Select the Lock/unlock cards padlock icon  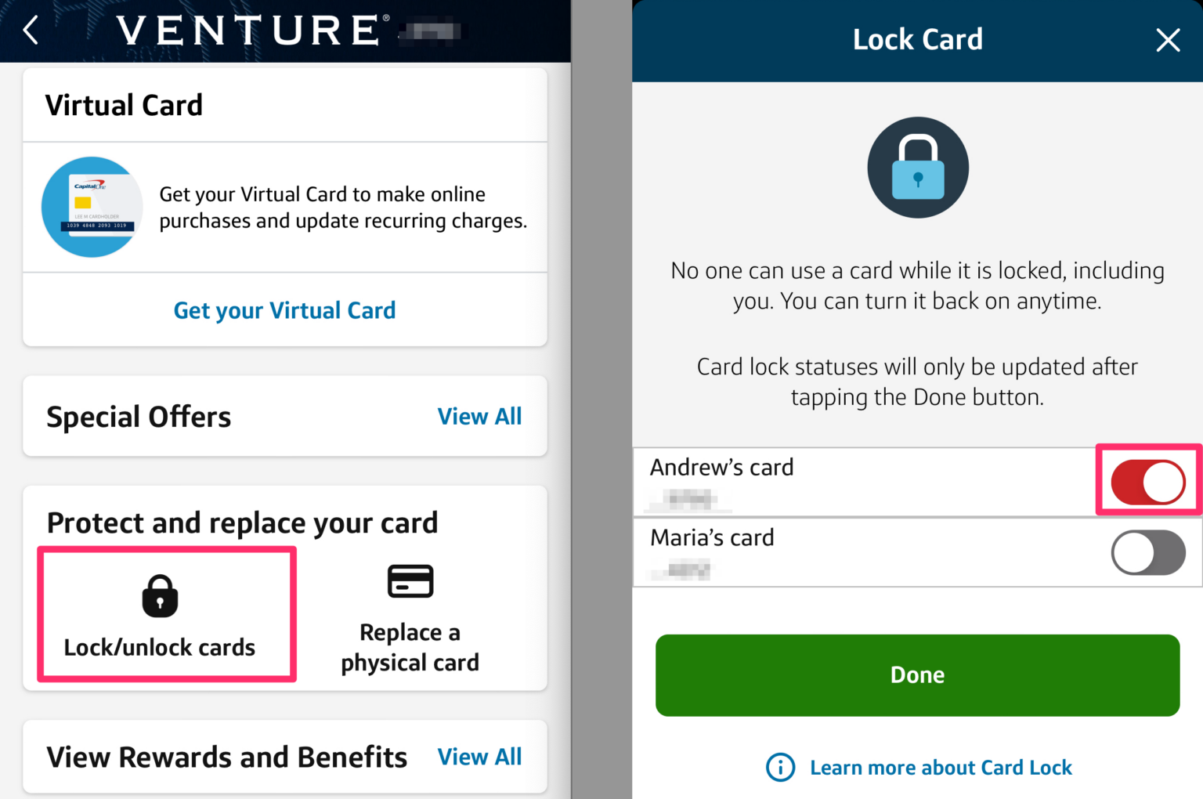tap(161, 595)
